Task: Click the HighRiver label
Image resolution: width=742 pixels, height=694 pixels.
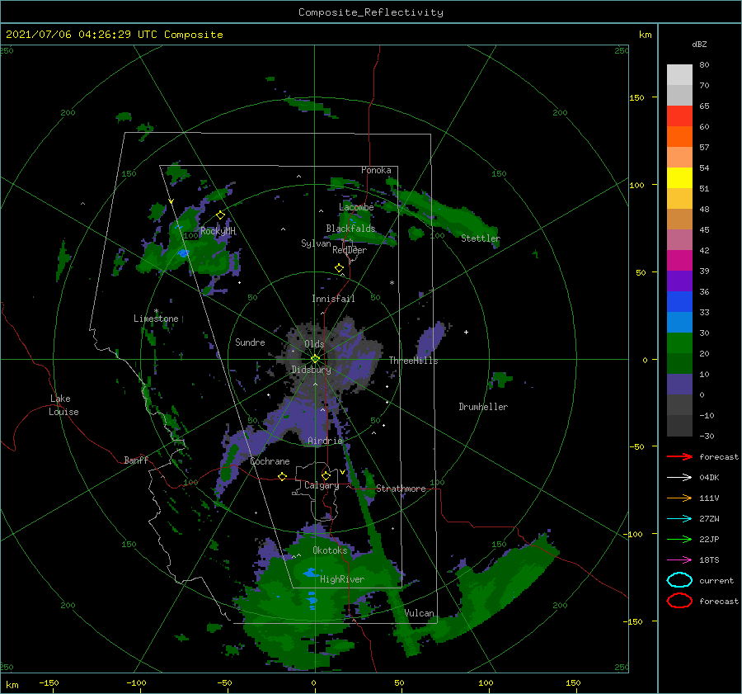Action: coord(341,579)
